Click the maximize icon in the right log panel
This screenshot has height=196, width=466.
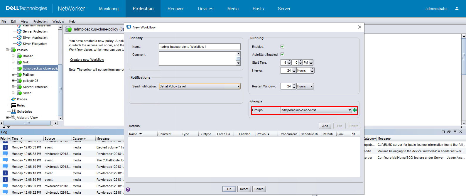(x=443, y=132)
